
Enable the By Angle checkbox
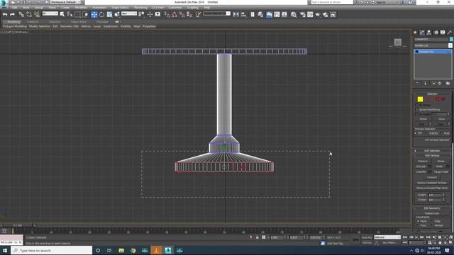(x=416, y=114)
